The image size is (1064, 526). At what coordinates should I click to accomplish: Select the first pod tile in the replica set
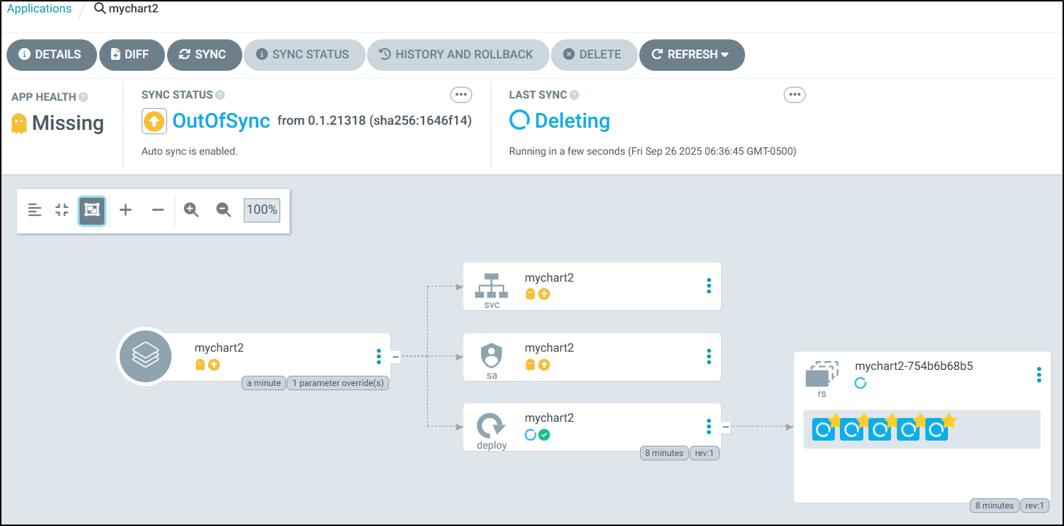pyautogui.click(x=824, y=430)
